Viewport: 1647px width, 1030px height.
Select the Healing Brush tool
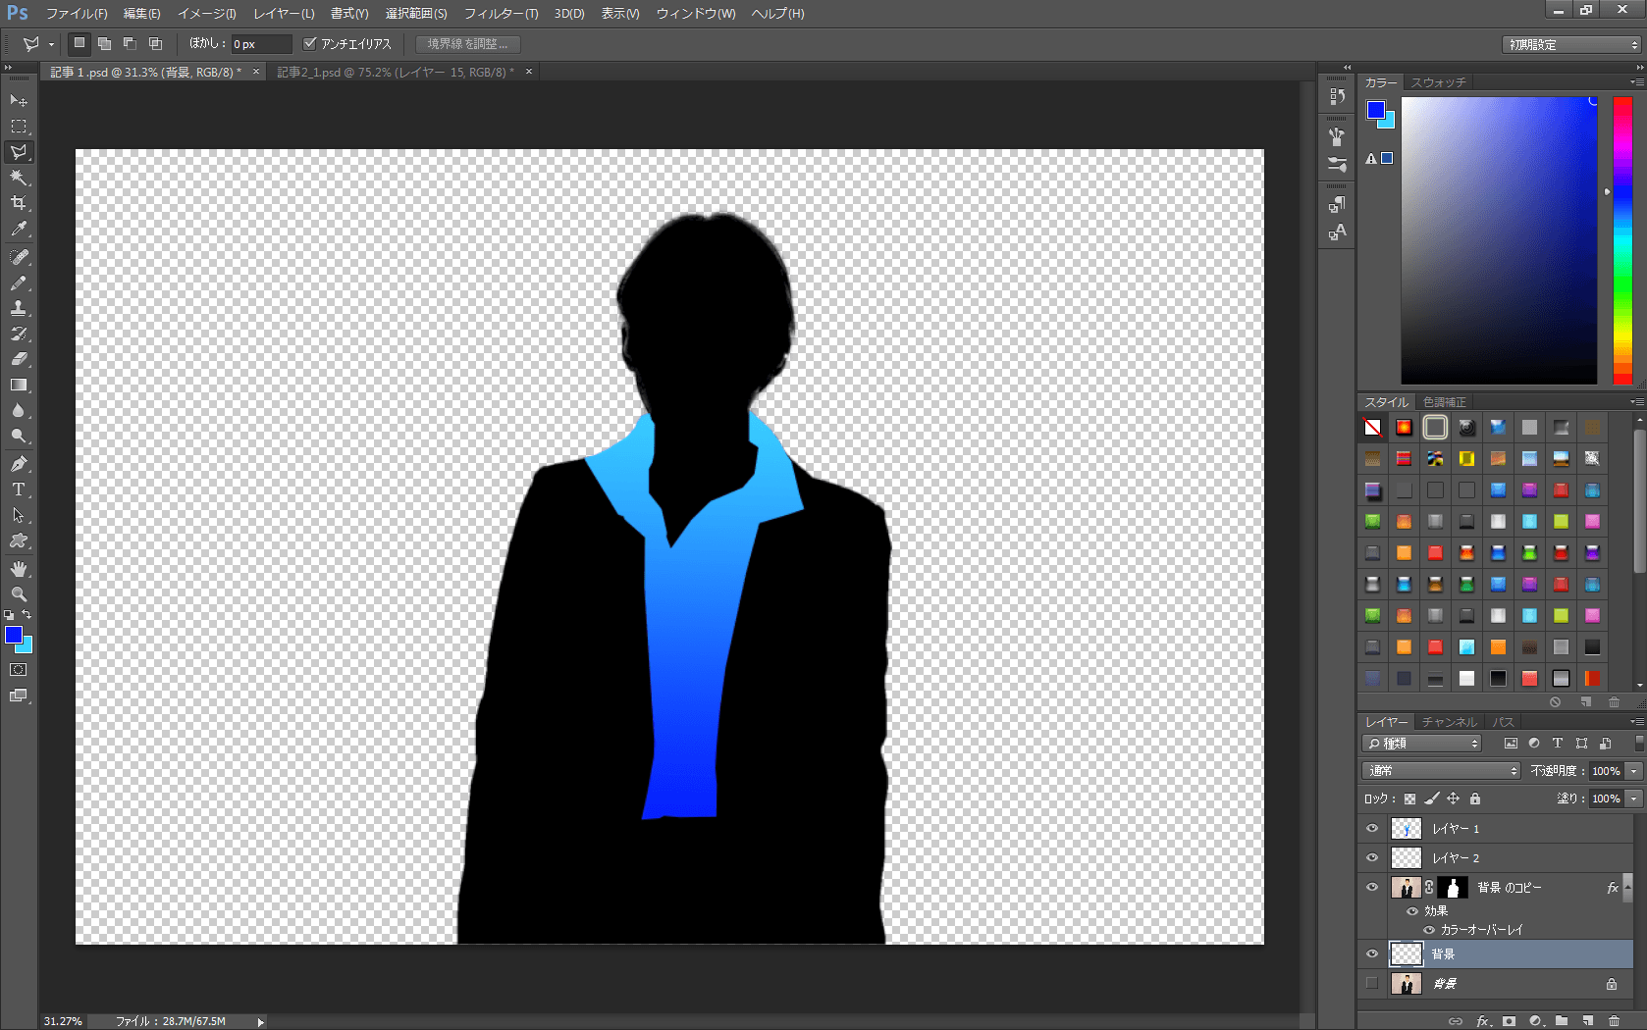(19, 257)
